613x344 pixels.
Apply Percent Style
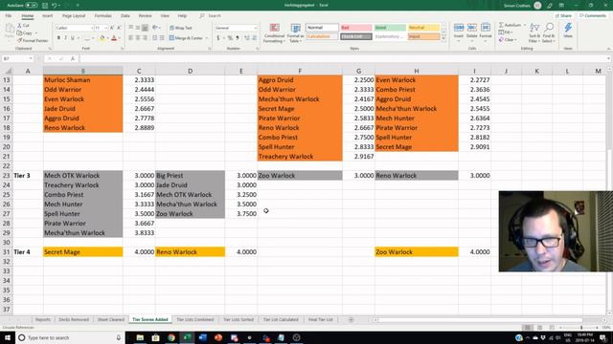[x=230, y=38]
